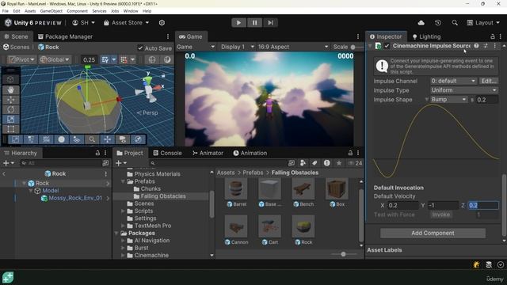Screen dimensions: 507x285
Task: Open the Global handle rotation dropdown
Action: coord(55,59)
